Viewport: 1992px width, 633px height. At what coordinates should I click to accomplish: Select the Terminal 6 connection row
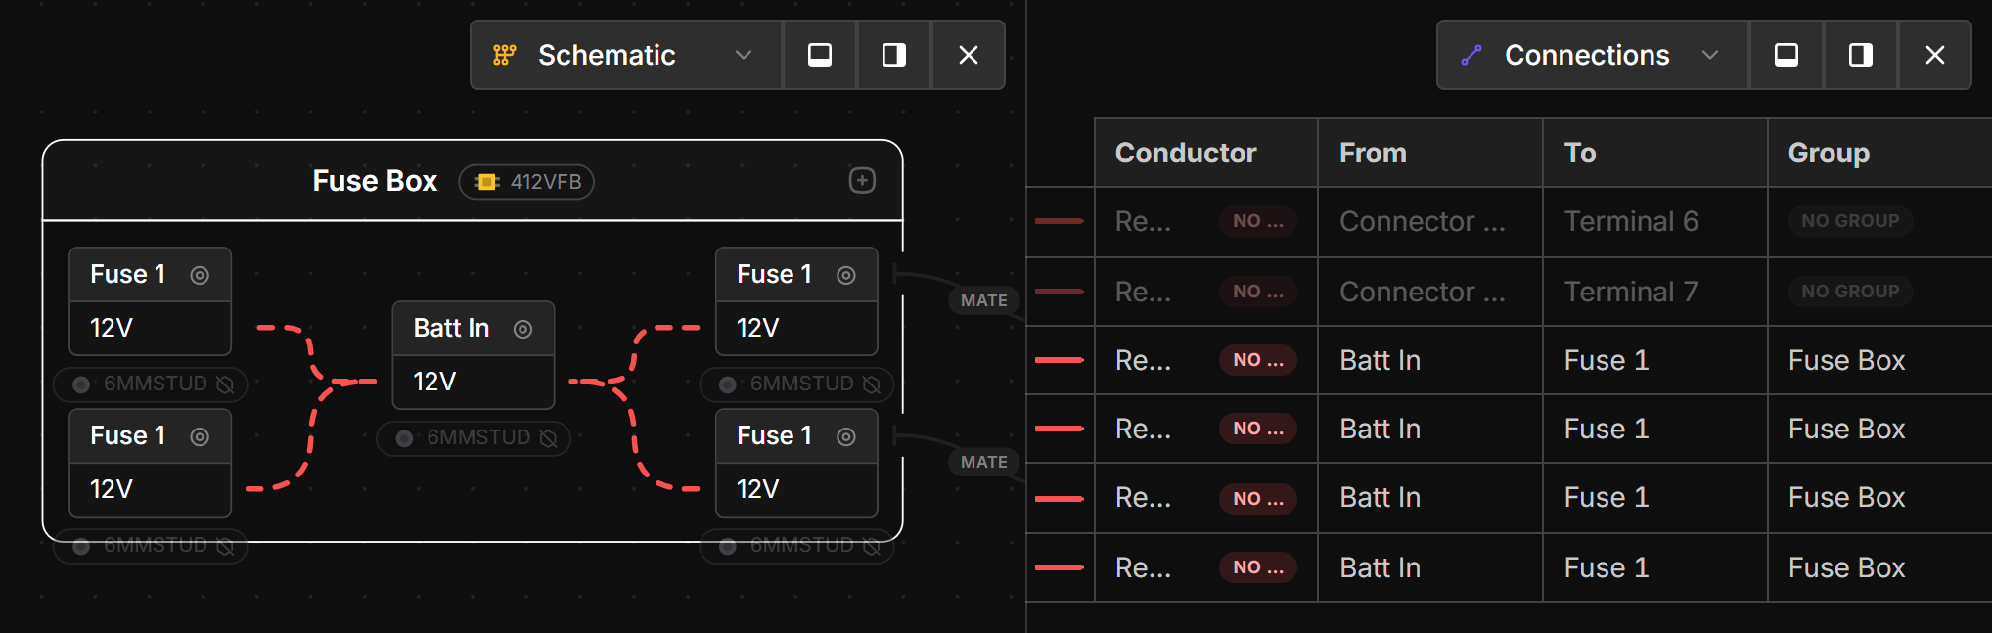1631,222
